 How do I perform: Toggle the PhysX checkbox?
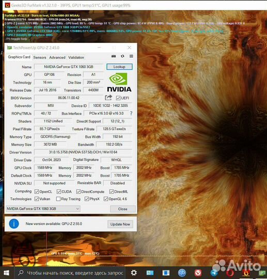[x=87, y=199]
